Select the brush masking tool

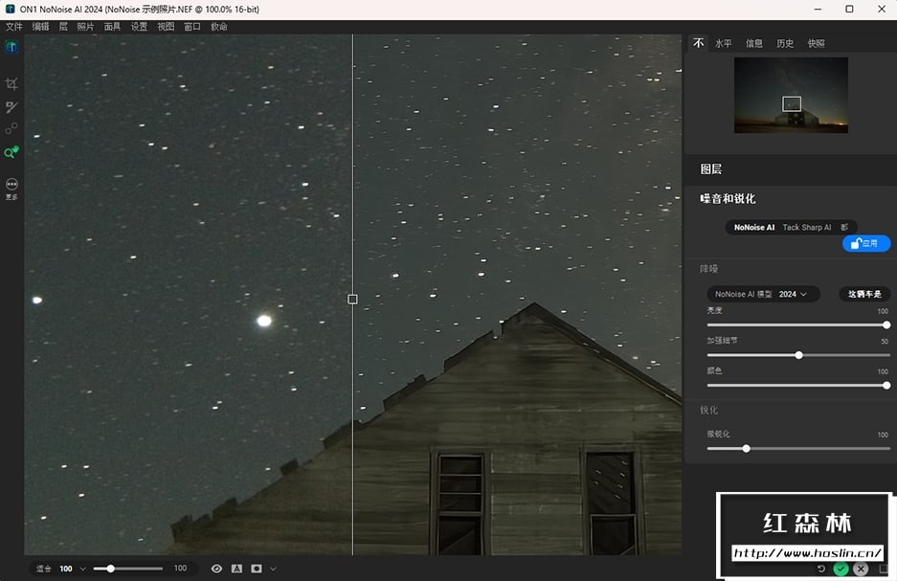point(11,107)
